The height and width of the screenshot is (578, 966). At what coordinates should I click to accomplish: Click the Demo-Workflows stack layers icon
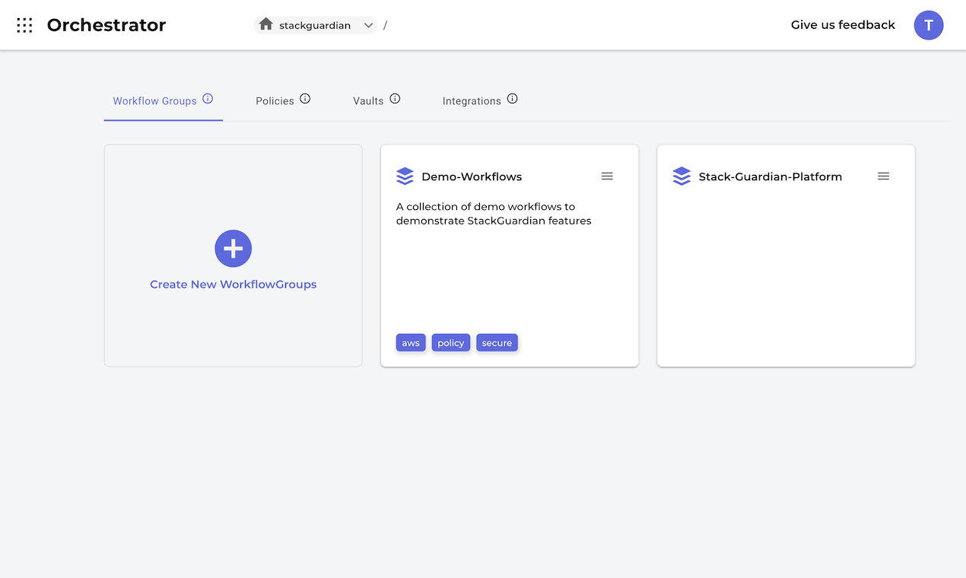click(x=405, y=176)
